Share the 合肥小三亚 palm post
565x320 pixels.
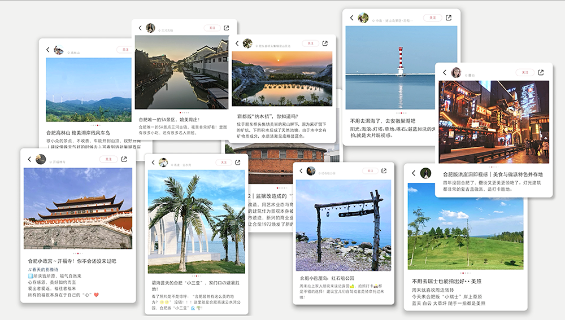click(x=238, y=163)
